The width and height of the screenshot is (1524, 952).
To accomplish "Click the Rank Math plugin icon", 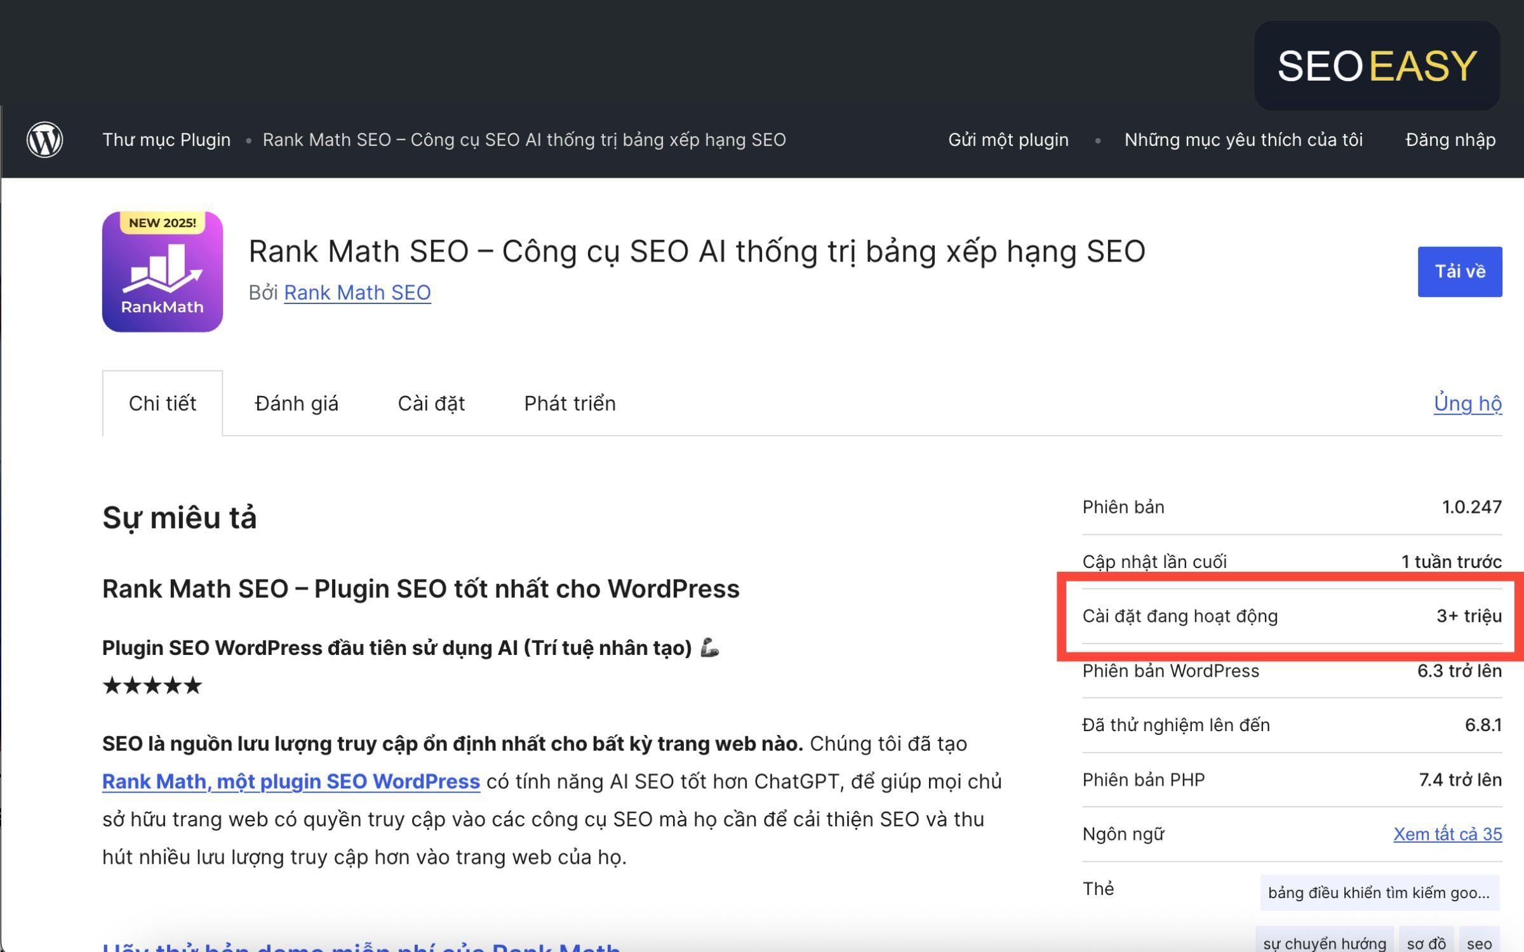I will [x=163, y=272].
